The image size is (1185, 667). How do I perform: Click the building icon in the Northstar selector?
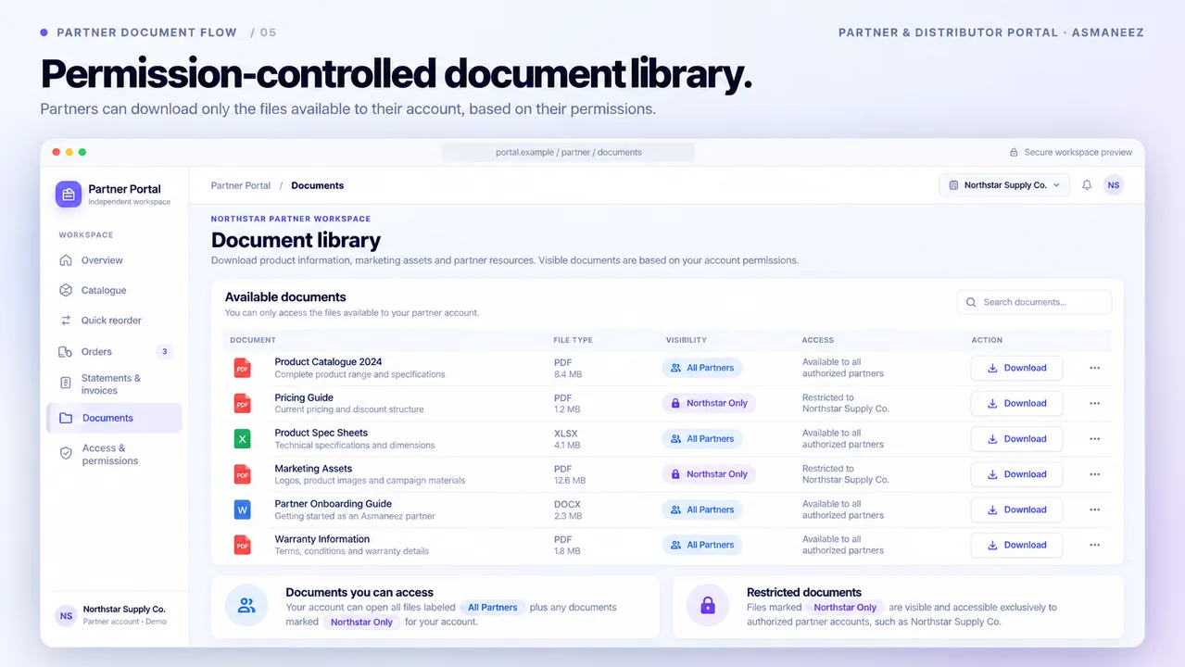(953, 185)
